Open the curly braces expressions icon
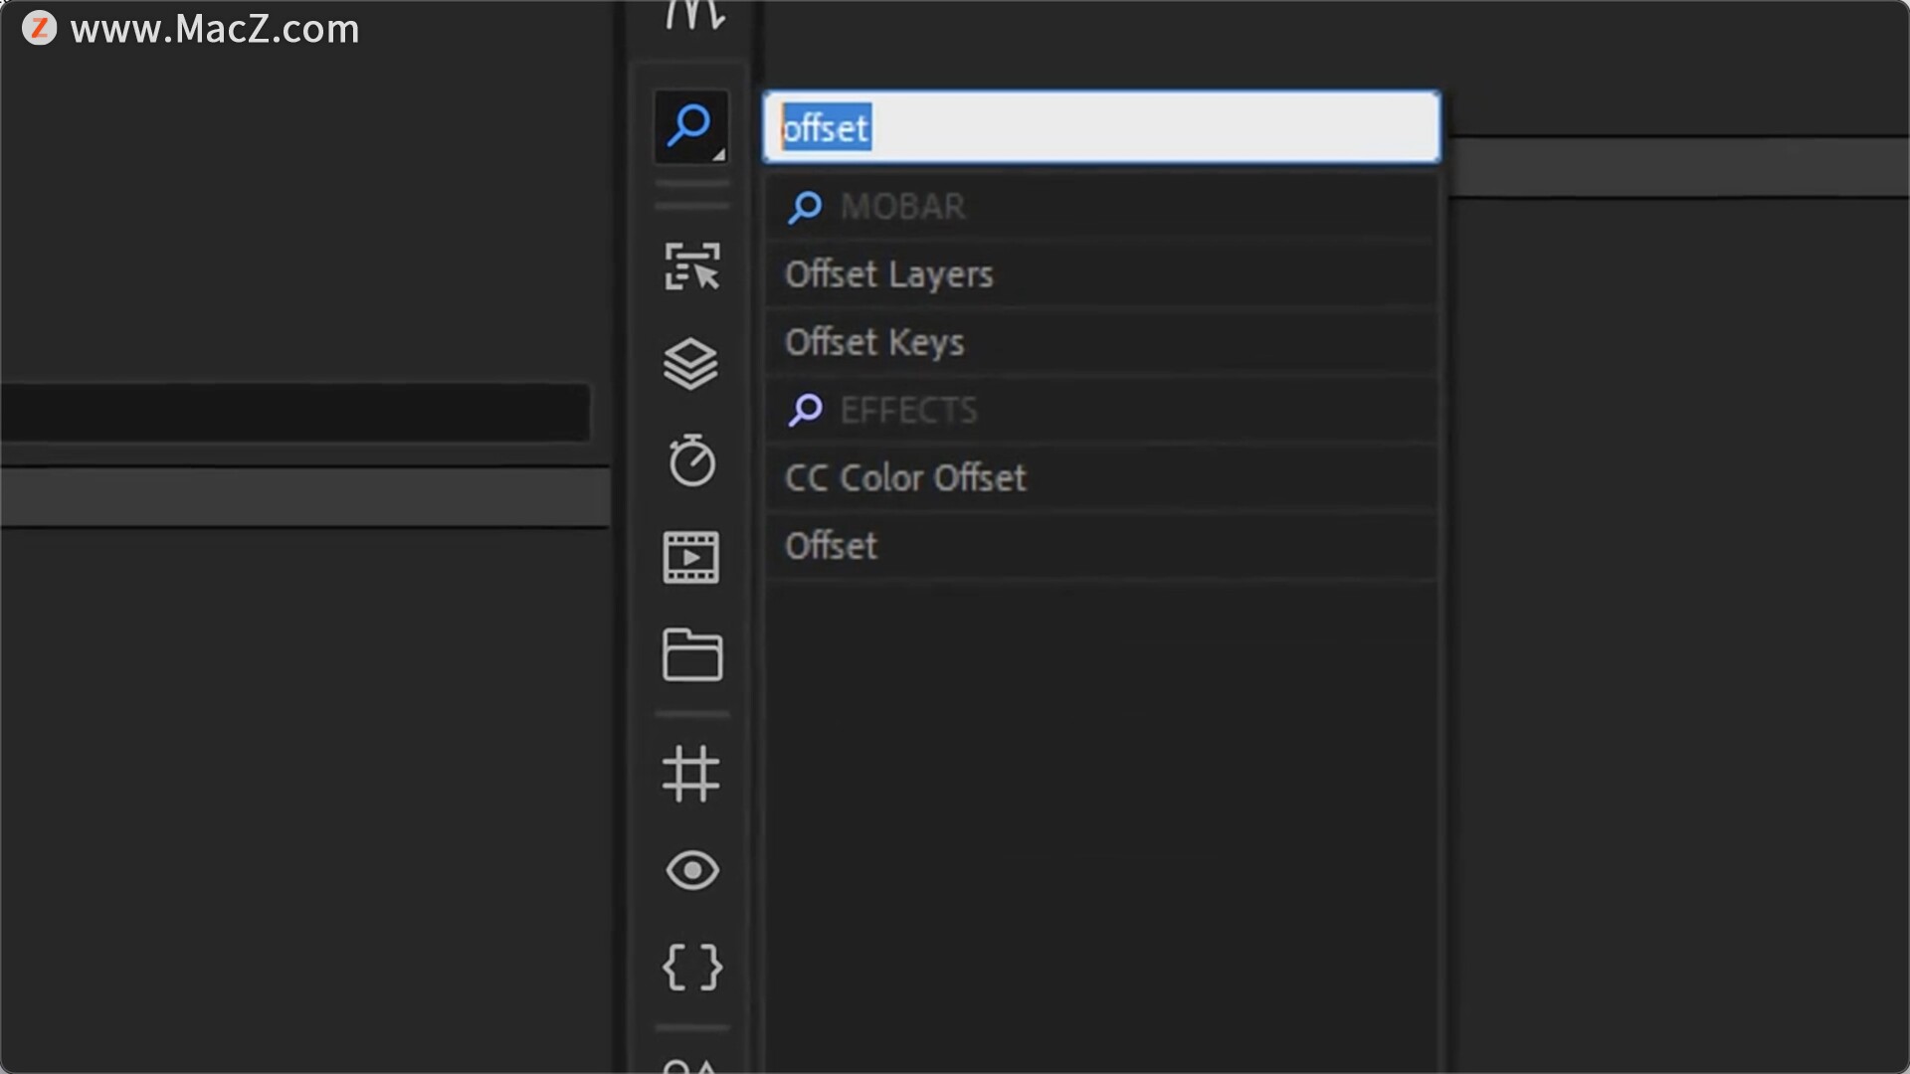This screenshot has height=1074, width=1910. tap(691, 967)
